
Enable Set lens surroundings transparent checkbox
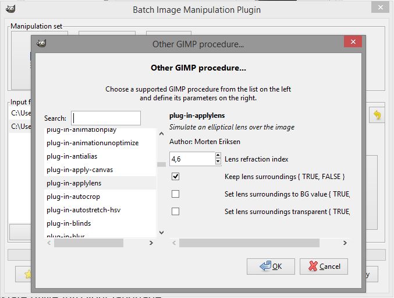pos(175,212)
